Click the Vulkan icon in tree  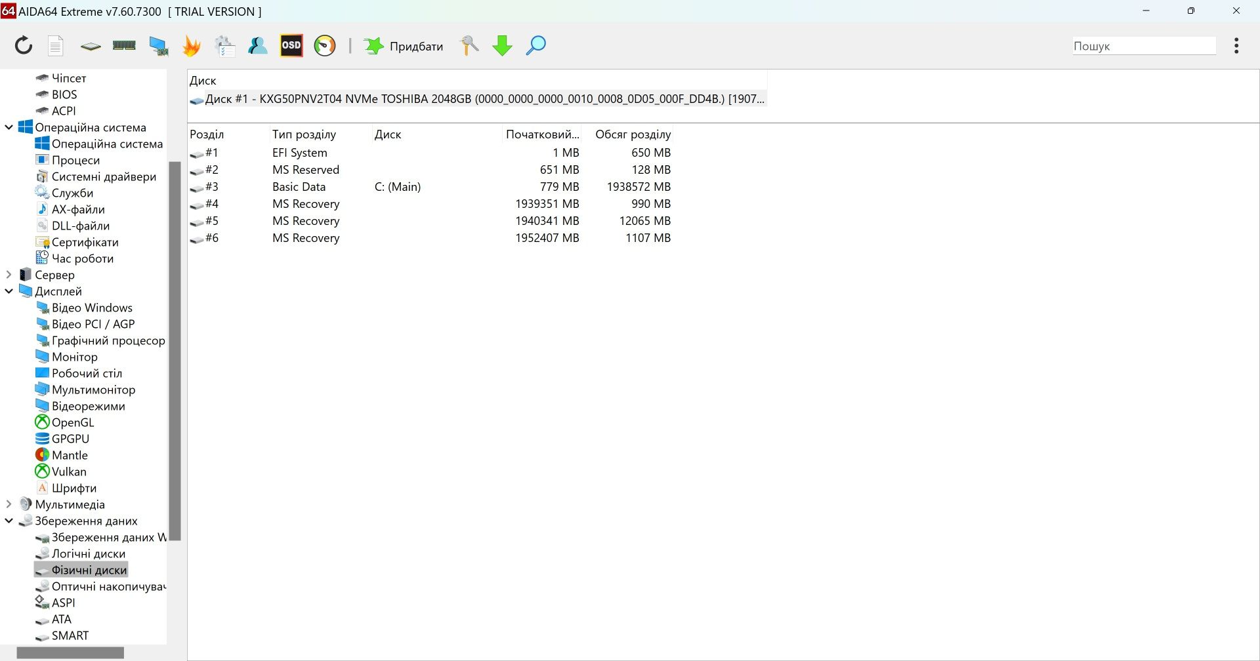point(42,471)
